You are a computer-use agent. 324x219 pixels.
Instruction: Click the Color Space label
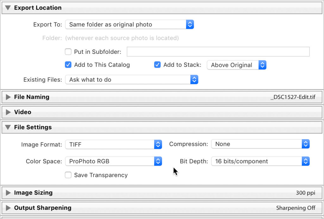coord(44,161)
